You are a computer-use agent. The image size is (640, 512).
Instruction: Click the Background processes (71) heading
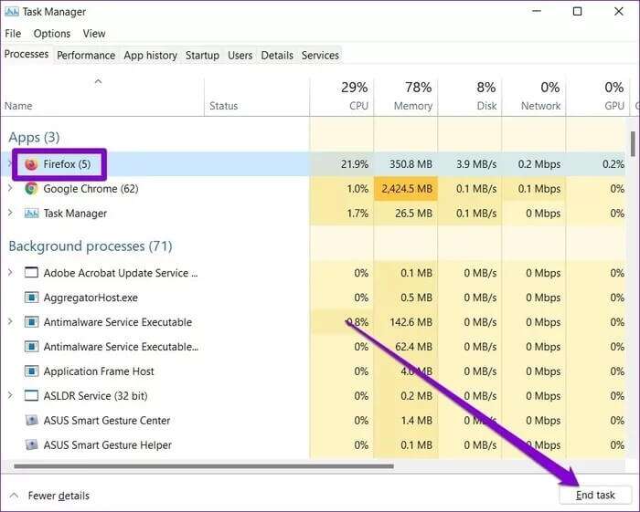(x=91, y=246)
